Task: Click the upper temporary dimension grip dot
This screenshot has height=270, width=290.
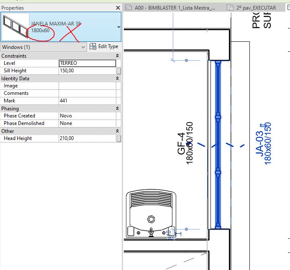Action: [x=187, y=60]
